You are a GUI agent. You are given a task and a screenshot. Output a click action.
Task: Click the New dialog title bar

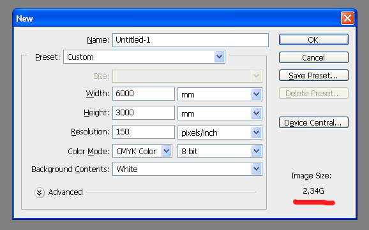pyautogui.click(x=176, y=18)
